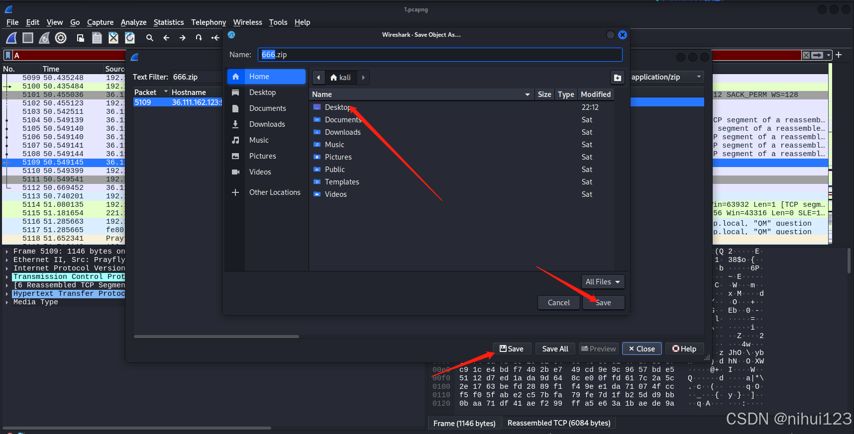Image resolution: width=854 pixels, height=434 pixels.
Task: Go to Music in places sidebar
Action: 266,140
